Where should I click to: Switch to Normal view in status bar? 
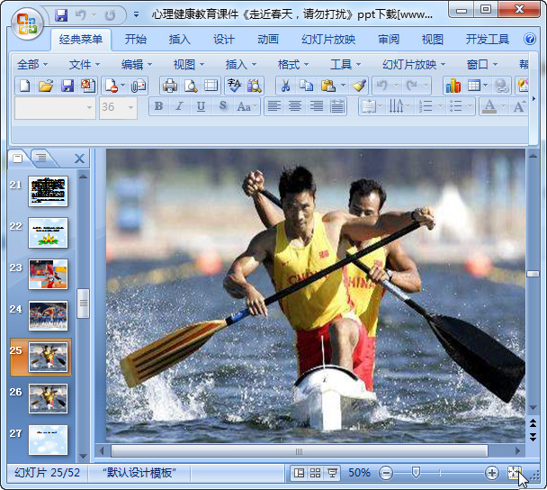point(299,473)
